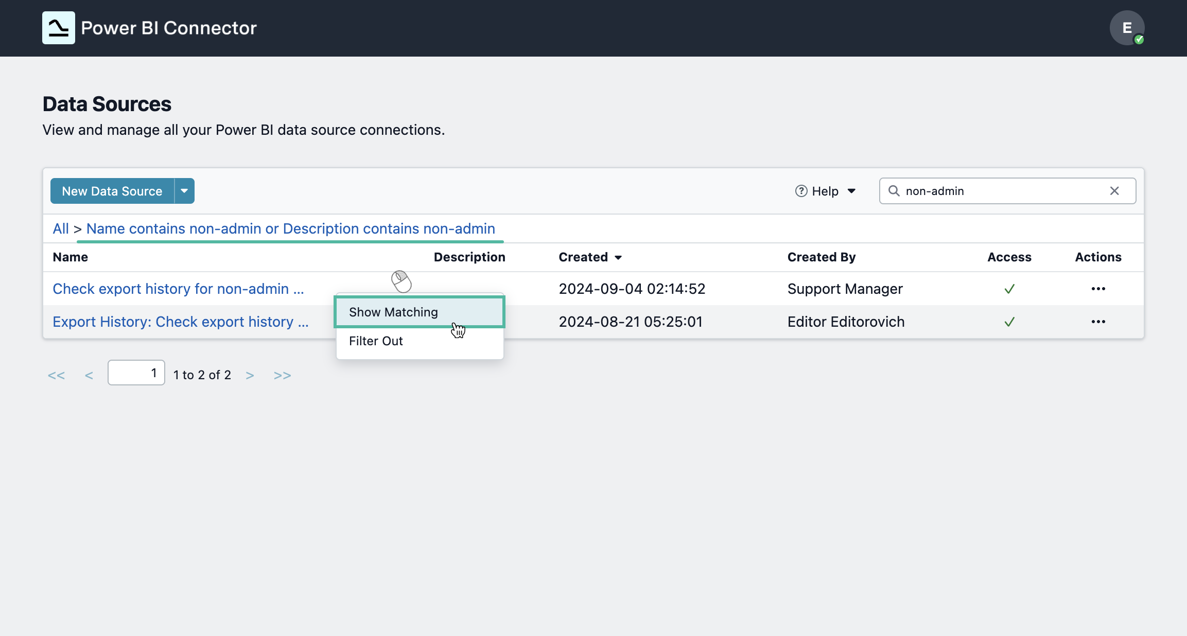Image resolution: width=1187 pixels, height=636 pixels.
Task: Click the Description column header
Action: [469, 257]
